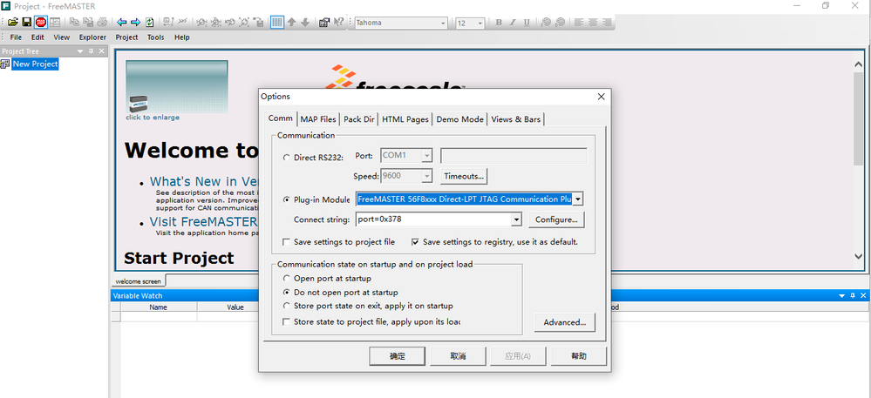The height and width of the screenshot is (398, 871).
Task: Switch to the Views & Bars tab
Action: [x=516, y=119]
